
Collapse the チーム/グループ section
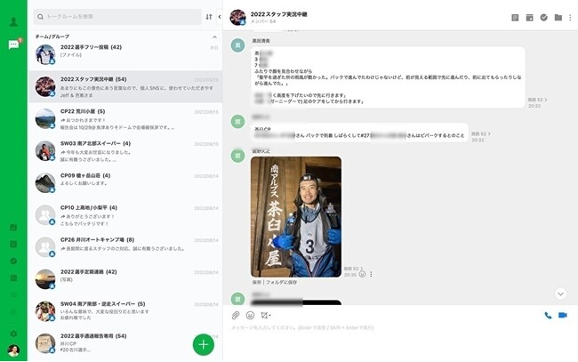click(214, 36)
